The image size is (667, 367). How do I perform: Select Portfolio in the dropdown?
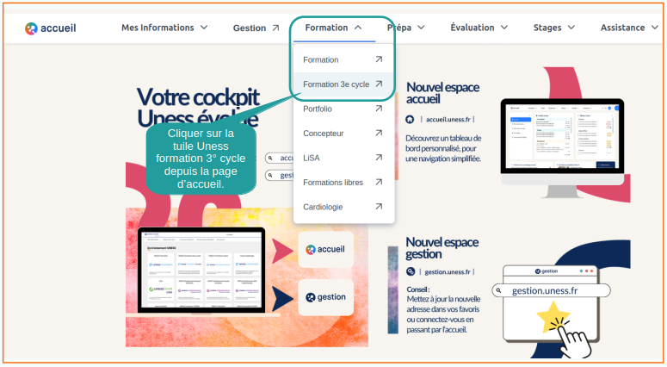click(343, 109)
